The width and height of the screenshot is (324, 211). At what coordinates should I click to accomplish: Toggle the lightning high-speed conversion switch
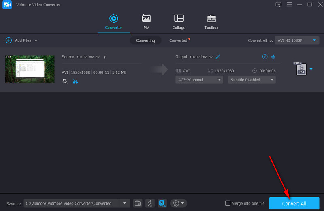[150, 203]
